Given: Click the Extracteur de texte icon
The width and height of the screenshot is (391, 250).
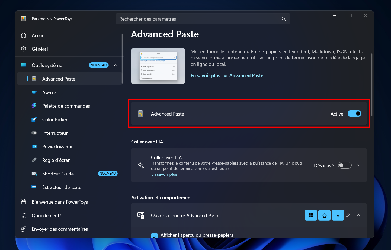Looking at the screenshot, I should click(x=34, y=187).
